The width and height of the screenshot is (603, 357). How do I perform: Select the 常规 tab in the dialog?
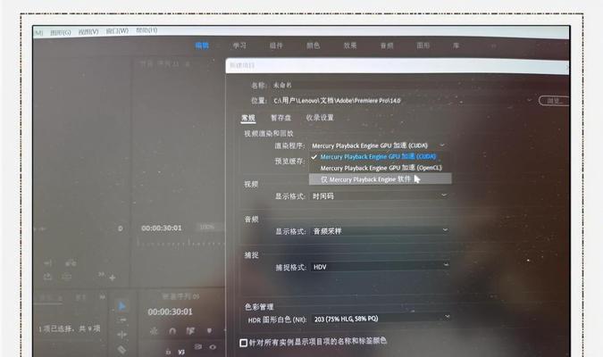248,118
